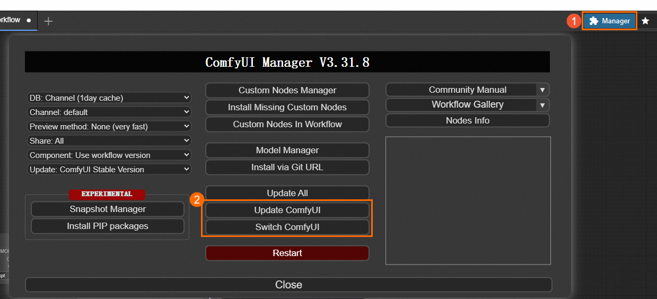Open the DB: Channel (1day cache) dropdown
Viewport: 657px width, 299px height.
pos(109,98)
